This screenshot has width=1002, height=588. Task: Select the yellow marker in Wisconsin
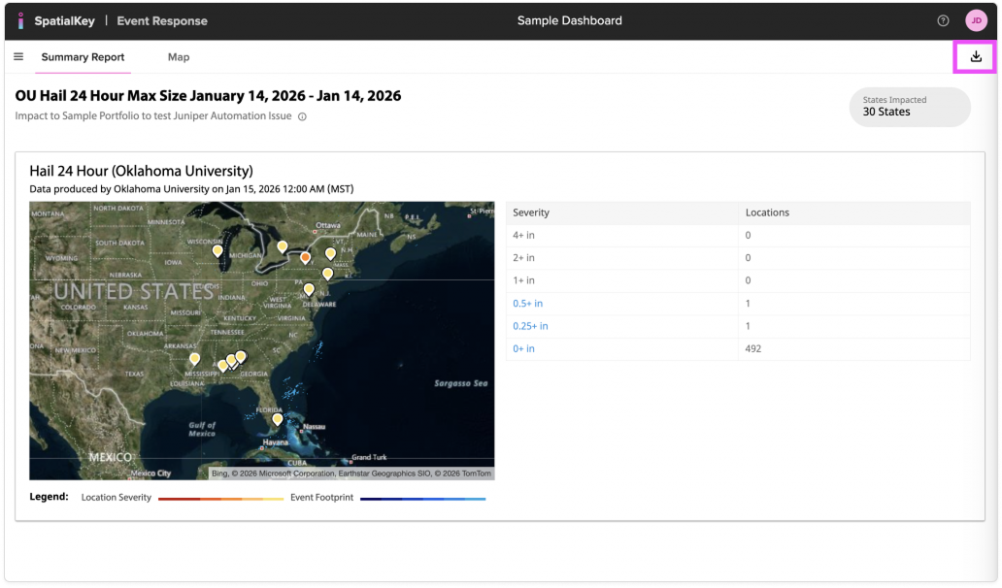pyautogui.click(x=217, y=250)
